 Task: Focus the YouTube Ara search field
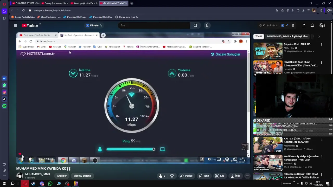(154, 25)
